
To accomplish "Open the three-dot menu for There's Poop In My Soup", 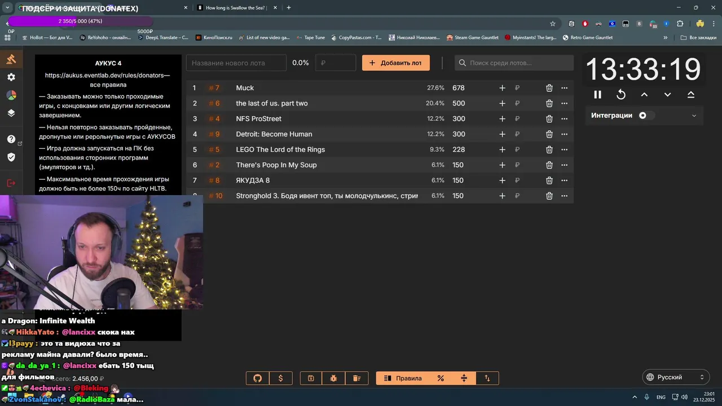I will (x=564, y=165).
